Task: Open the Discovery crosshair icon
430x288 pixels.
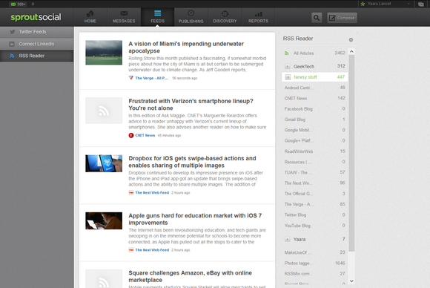Action: 225,13
